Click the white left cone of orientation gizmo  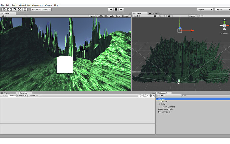tap(221, 26)
